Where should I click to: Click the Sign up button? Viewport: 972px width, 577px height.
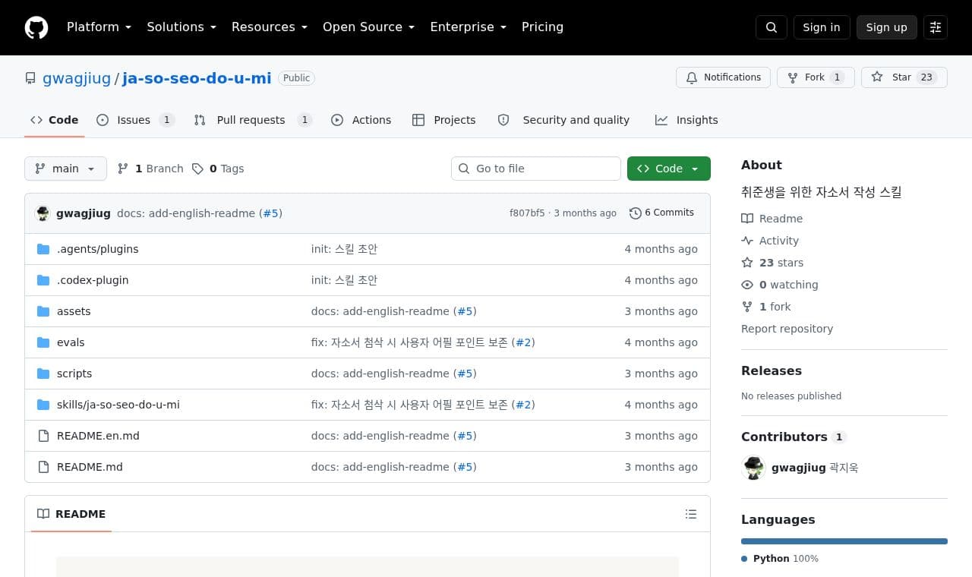tap(887, 27)
